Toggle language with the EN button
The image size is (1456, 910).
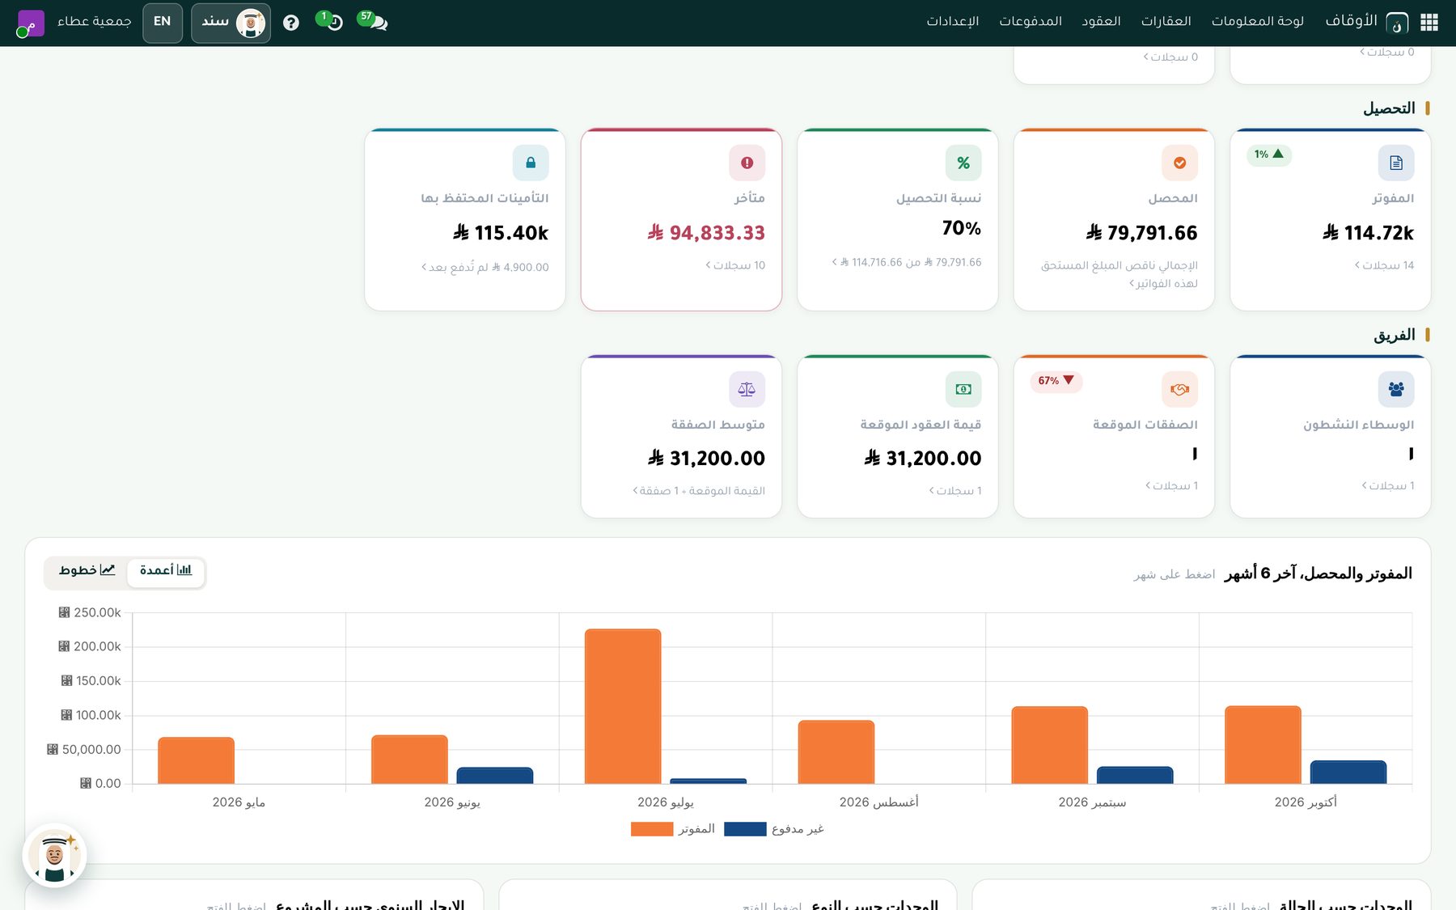point(163,22)
